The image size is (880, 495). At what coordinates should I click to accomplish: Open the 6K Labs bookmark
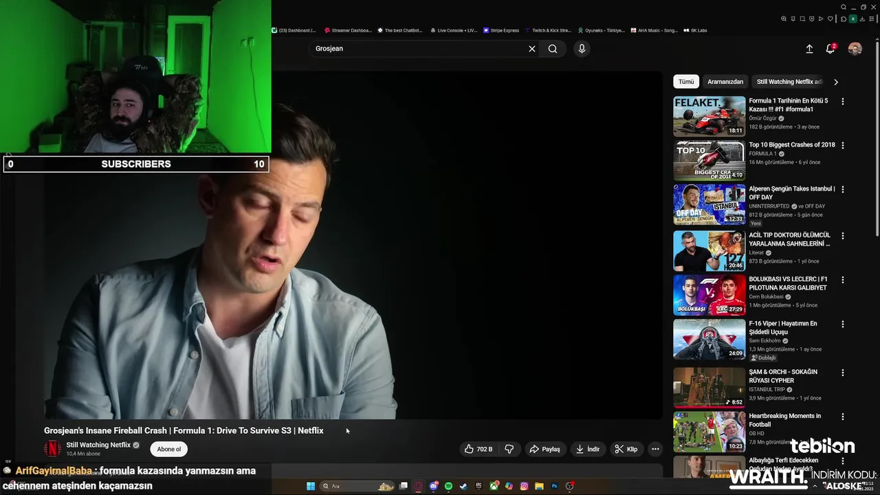point(695,30)
